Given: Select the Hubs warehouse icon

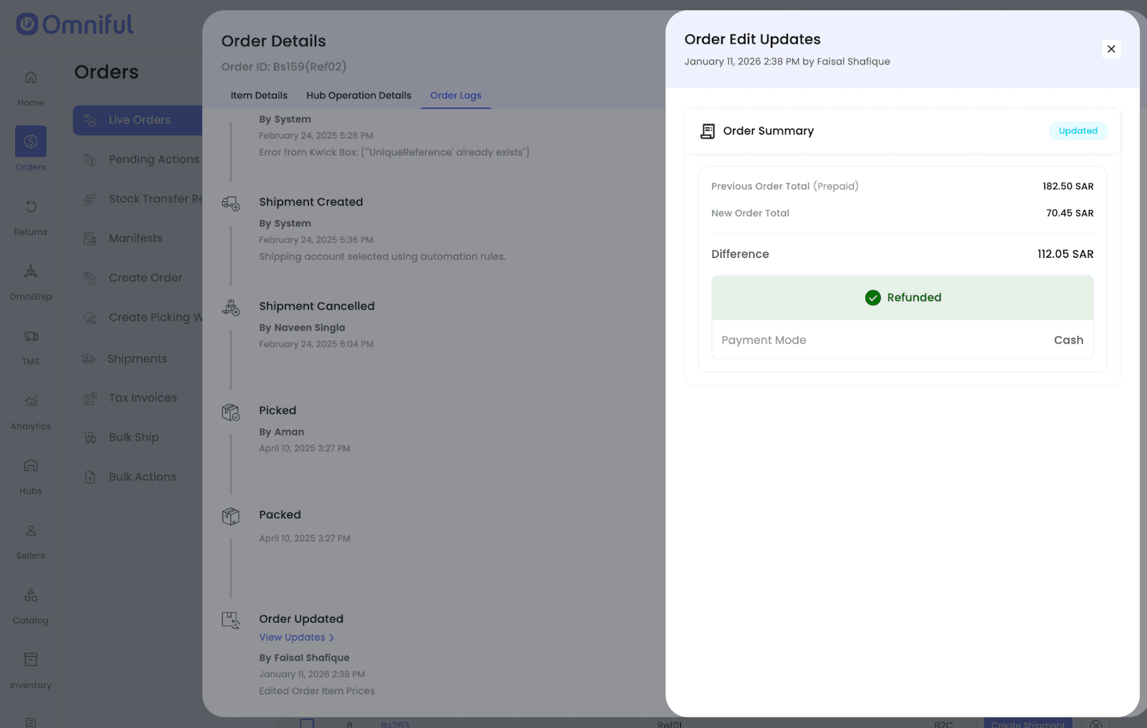Looking at the screenshot, I should pos(31,466).
